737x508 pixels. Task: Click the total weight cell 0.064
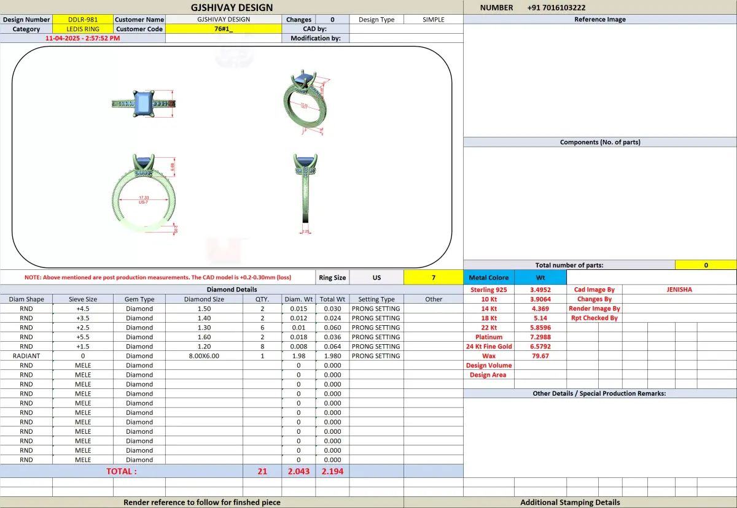(x=332, y=346)
